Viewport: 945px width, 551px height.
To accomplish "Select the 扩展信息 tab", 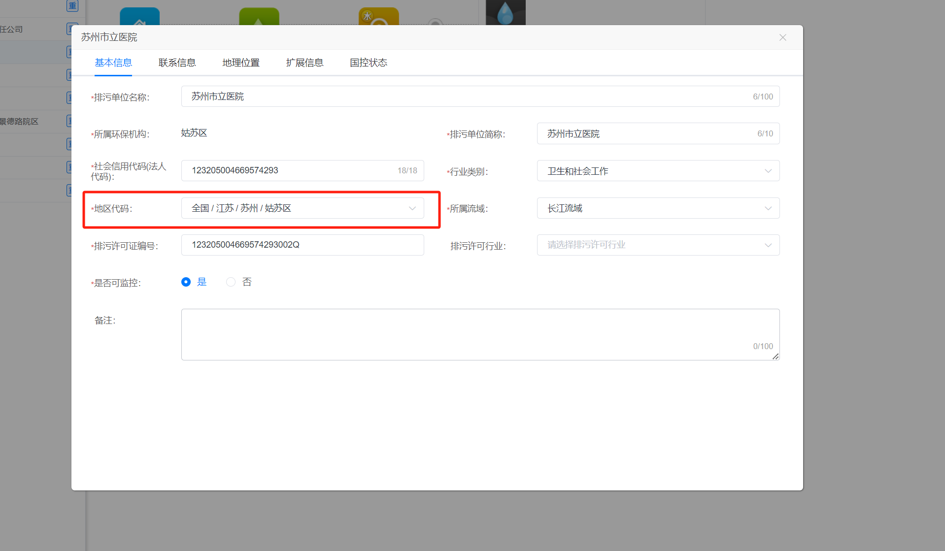I will tap(304, 63).
